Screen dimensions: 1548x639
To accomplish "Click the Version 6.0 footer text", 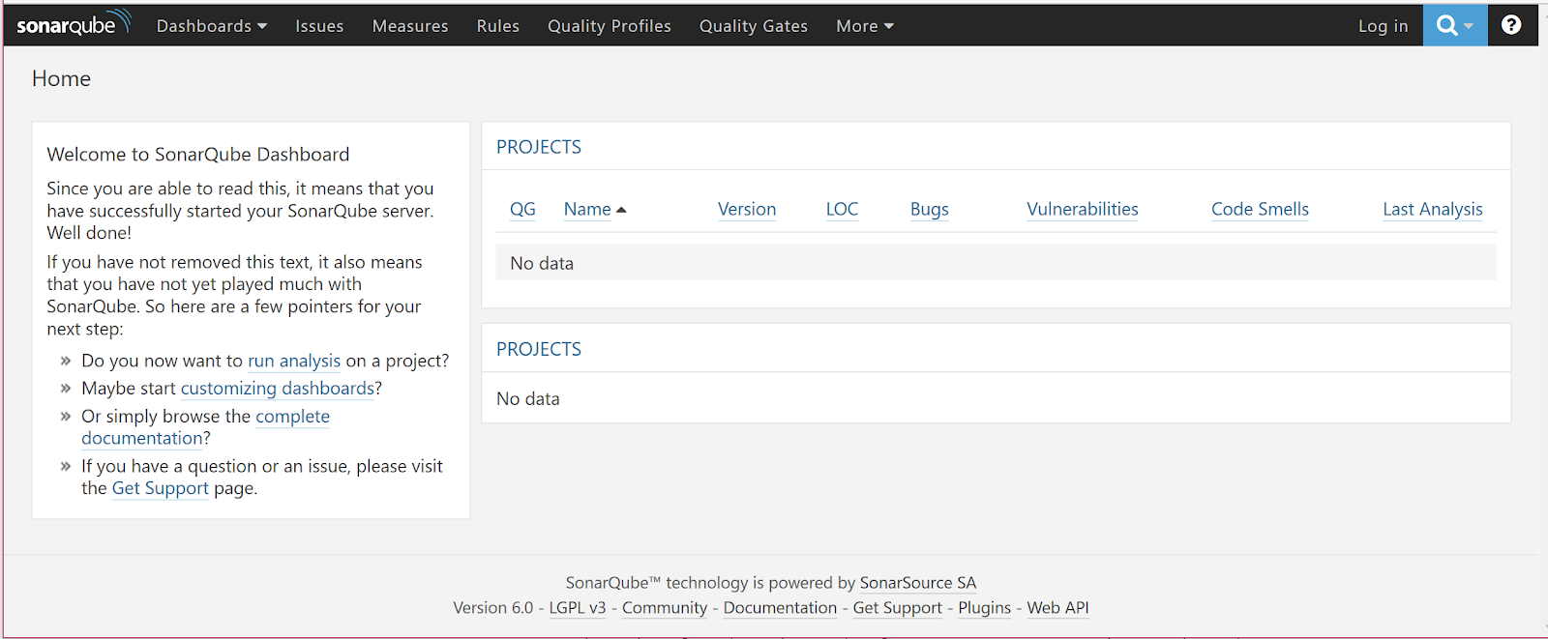I will [493, 608].
